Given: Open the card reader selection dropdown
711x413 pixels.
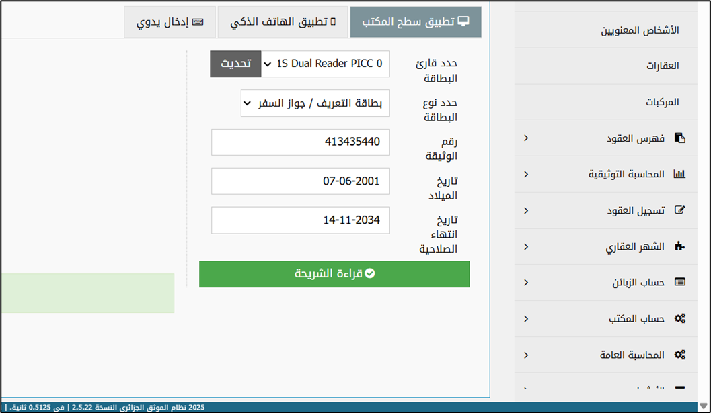Looking at the screenshot, I should [x=326, y=64].
